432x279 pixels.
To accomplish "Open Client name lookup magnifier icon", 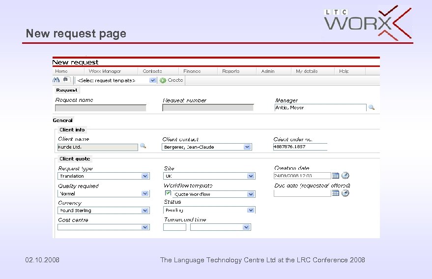I will 143,146.
